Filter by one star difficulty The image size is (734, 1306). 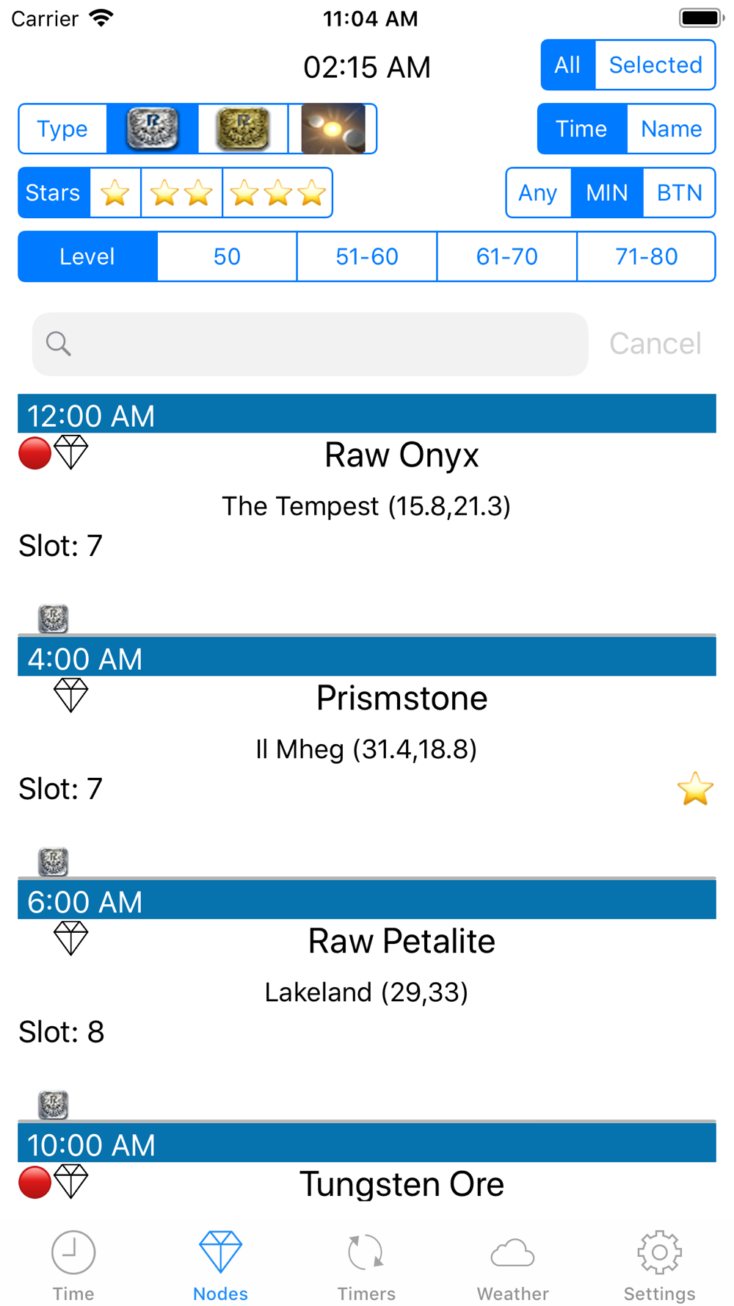pos(115,193)
